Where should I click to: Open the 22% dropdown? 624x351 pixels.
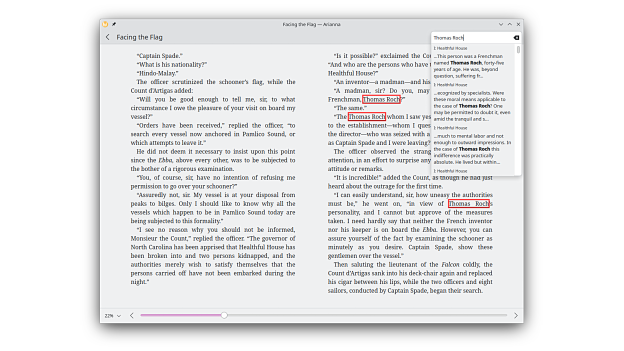(112, 315)
